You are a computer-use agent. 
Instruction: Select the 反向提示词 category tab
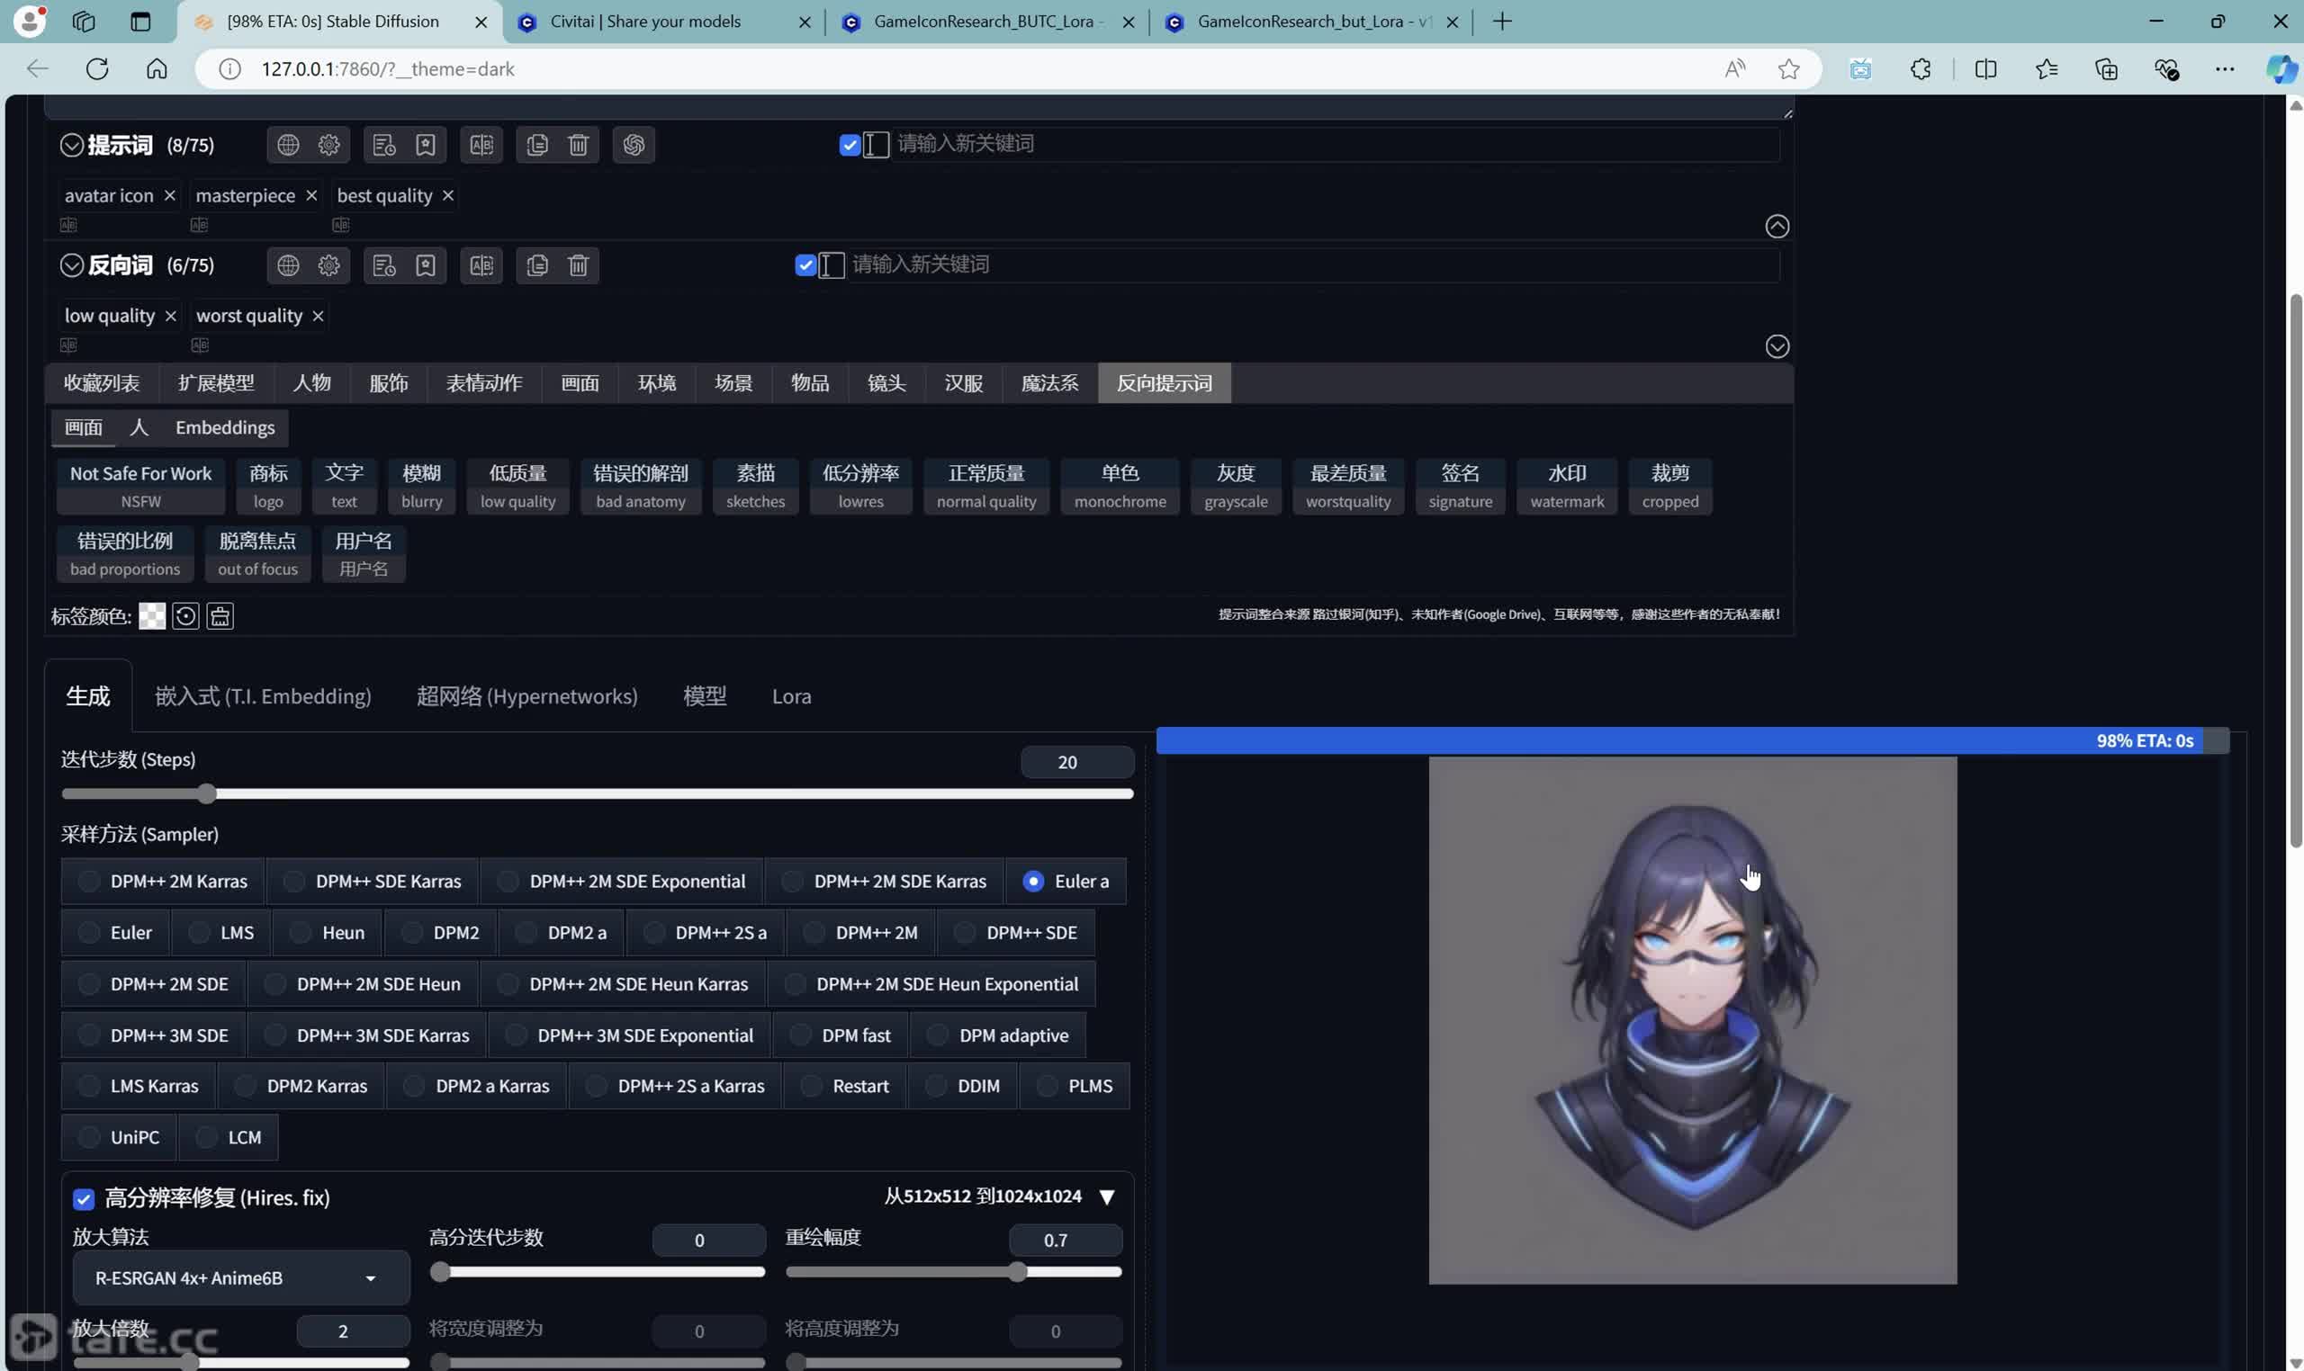(x=1165, y=382)
